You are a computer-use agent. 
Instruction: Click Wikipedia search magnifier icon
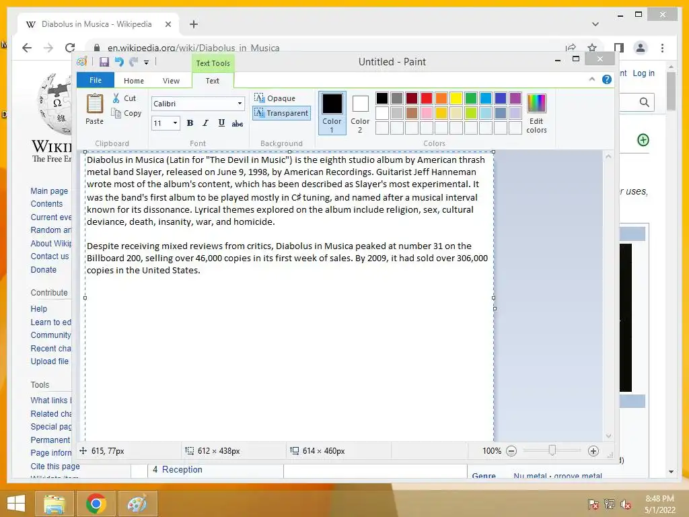[644, 102]
